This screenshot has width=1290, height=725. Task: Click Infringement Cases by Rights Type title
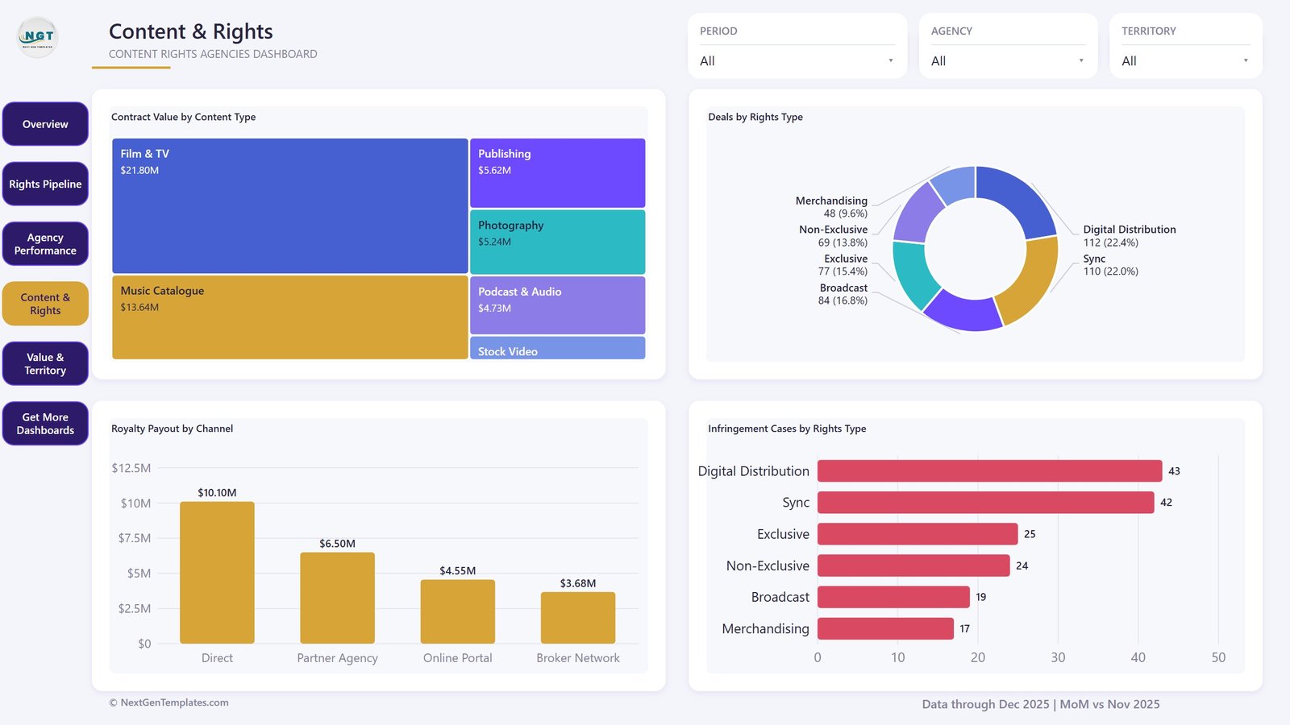coord(787,429)
